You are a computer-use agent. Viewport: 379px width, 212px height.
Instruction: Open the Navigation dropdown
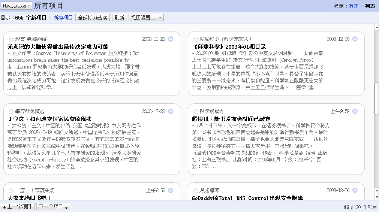tap(16, 6)
